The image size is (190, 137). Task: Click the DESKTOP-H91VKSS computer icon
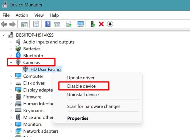click(11, 35)
